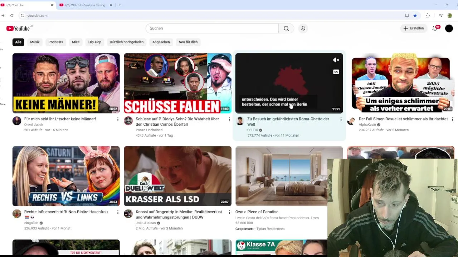Open the KRASSER ALS LSD thumbnail
Image resolution: width=458 pixels, height=257 pixels.
click(x=178, y=176)
